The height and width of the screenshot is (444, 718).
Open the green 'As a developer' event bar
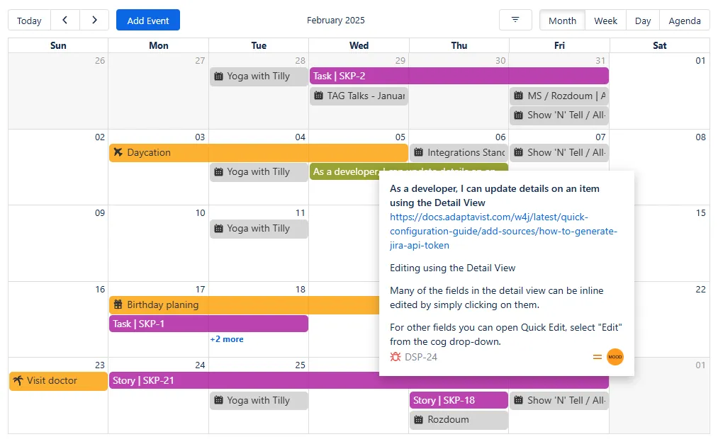pyautogui.click(x=344, y=171)
